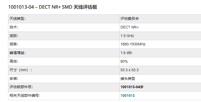201x102 pixels.
Task: Click the page heading 1001013-04 DECT NR+ SMD
Action: [53, 7]
